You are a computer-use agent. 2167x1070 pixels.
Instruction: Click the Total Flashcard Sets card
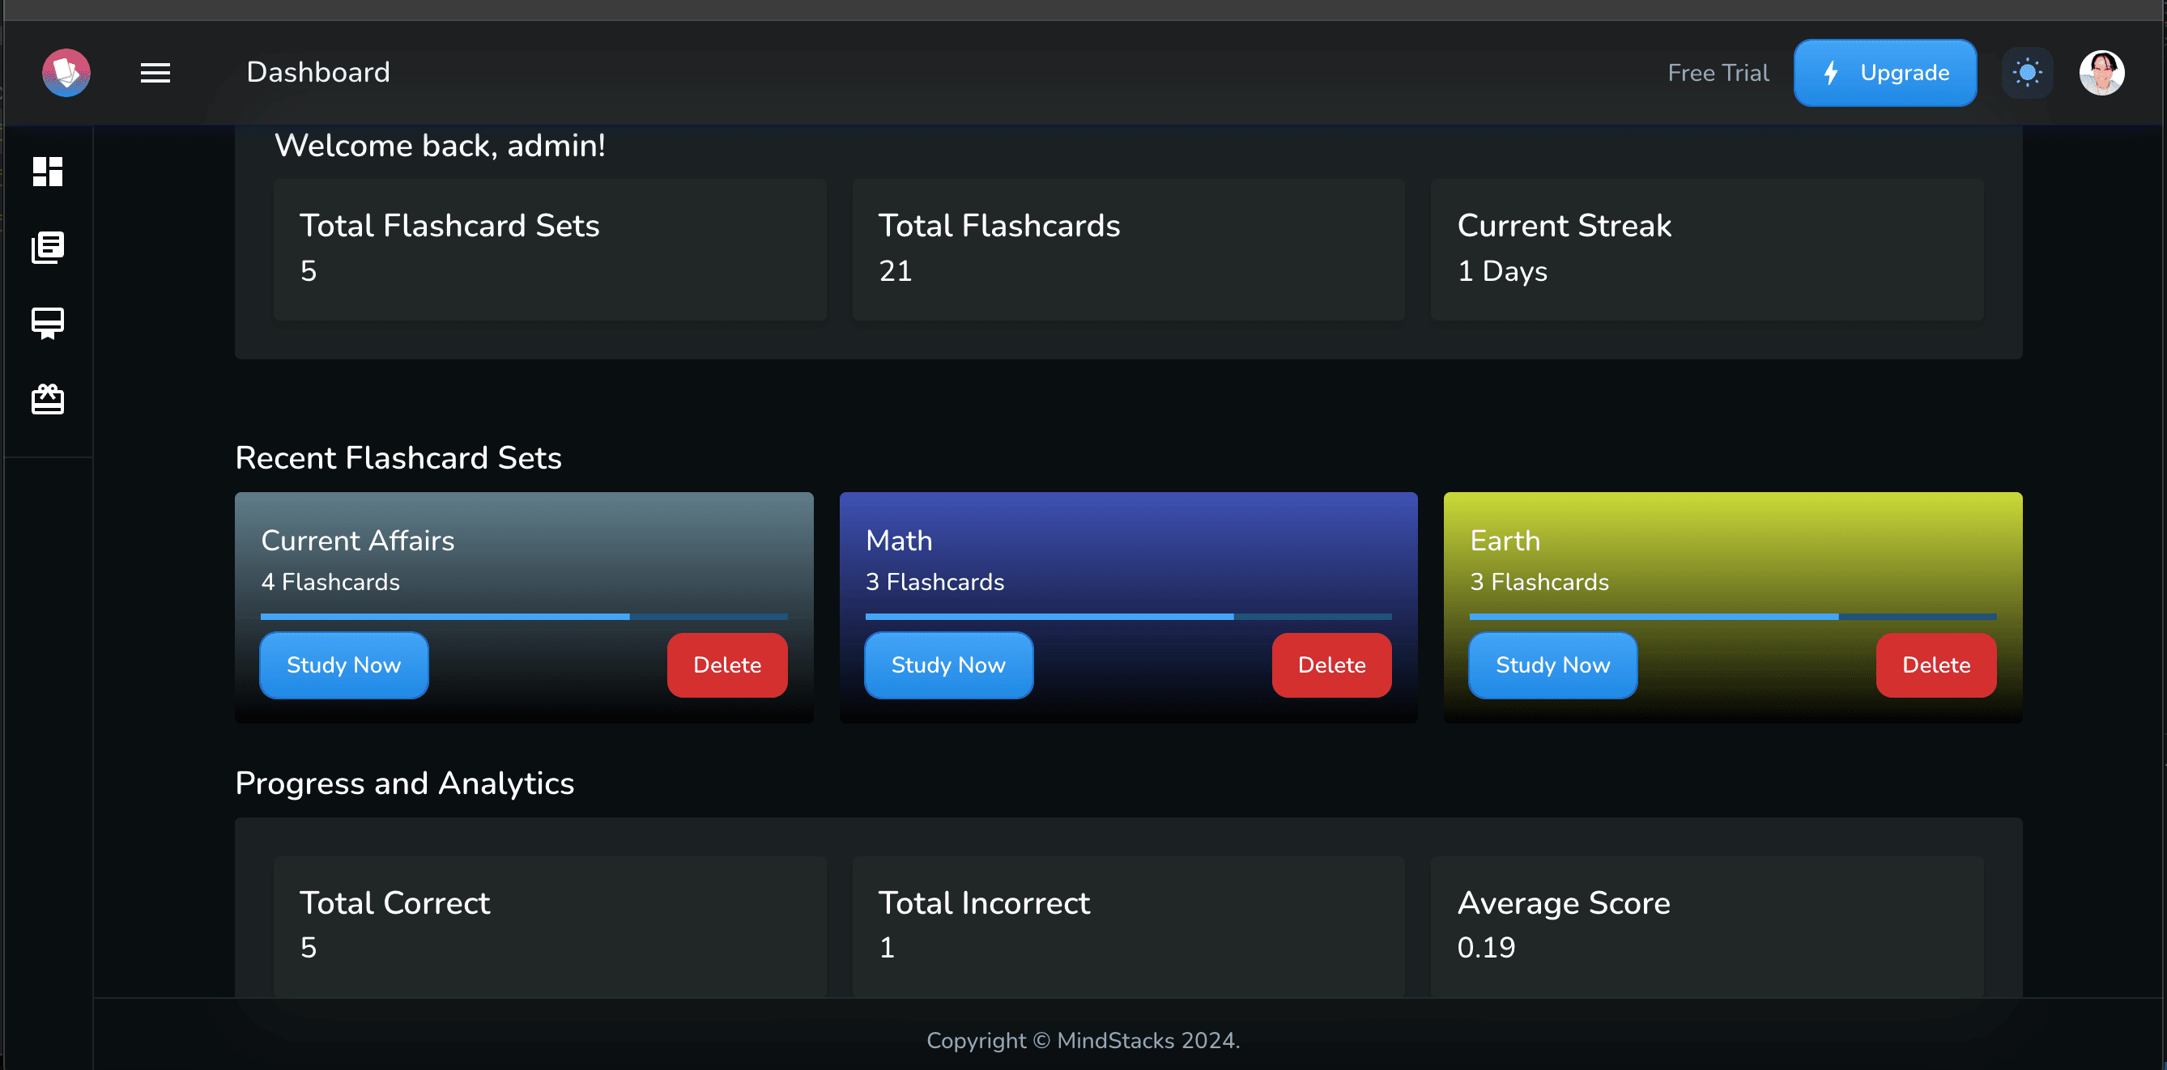(x=549, y=248)
